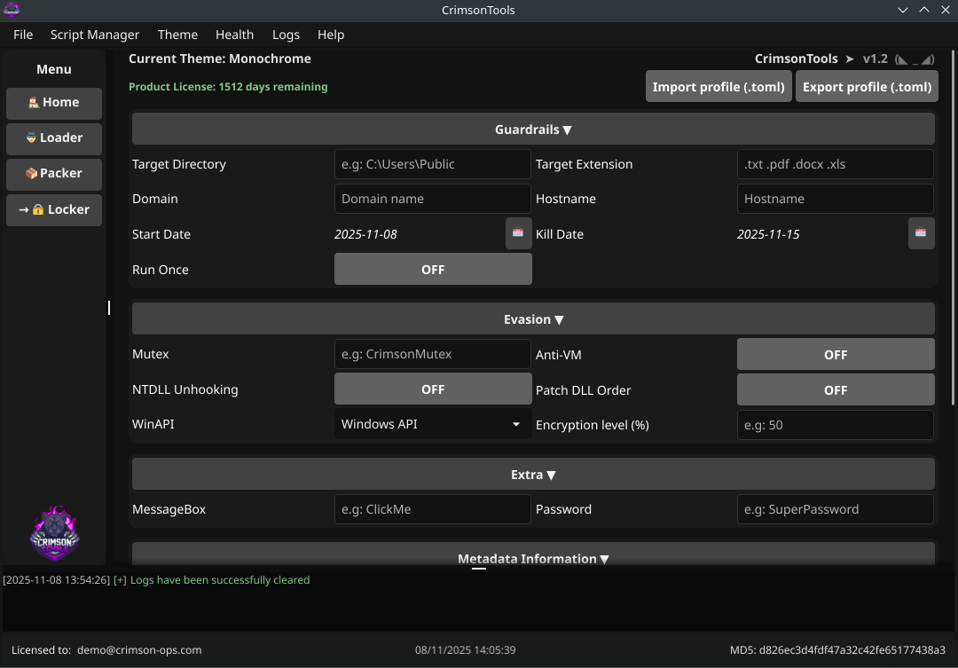The width and height of the screenshot is (958, 668).
Task: Enable NTDLL Unhooking
Action: pos(433,389)
